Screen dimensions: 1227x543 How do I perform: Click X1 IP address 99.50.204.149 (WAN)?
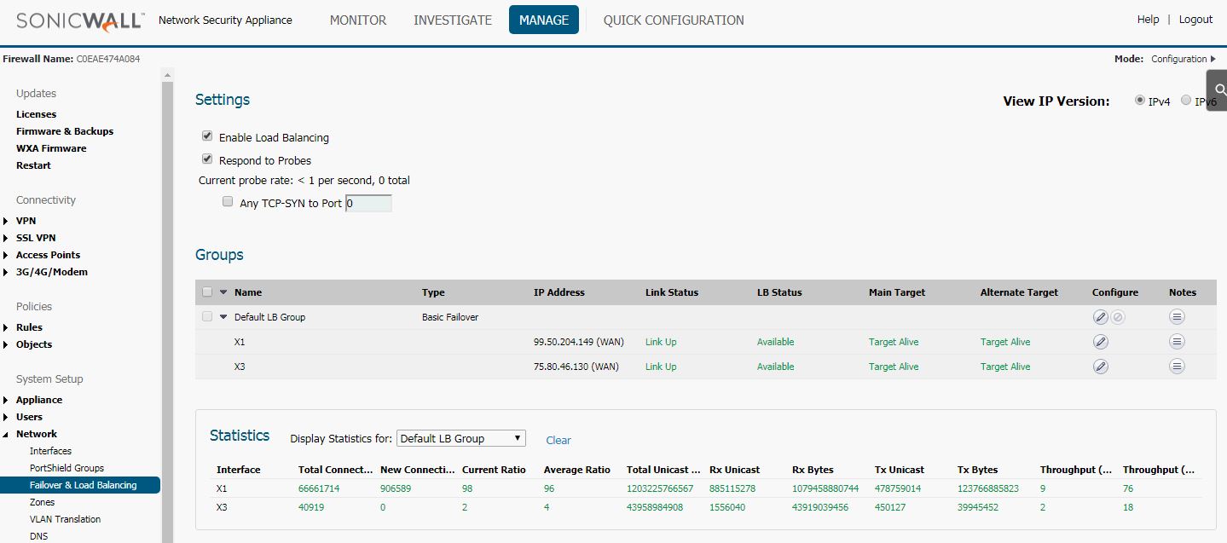(579, 342)
